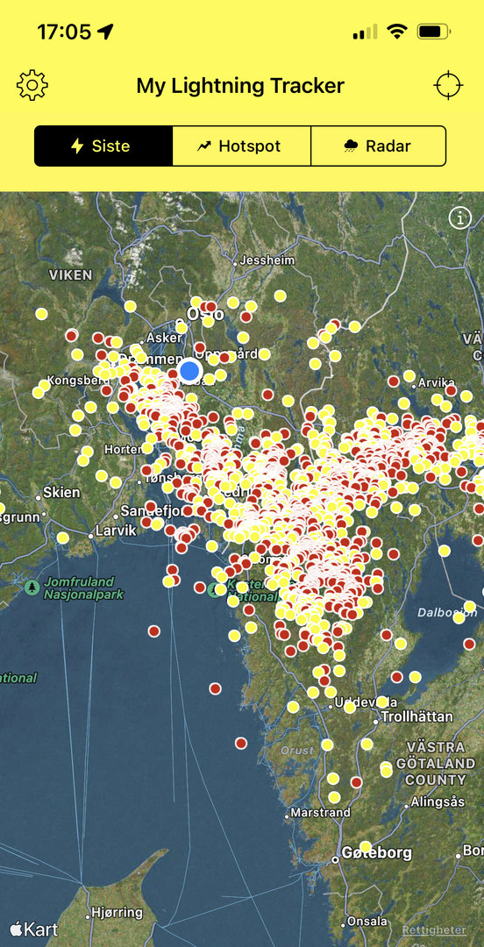Tap the Hjørring map label
This screenshot has height=947, width=484.
117,912
